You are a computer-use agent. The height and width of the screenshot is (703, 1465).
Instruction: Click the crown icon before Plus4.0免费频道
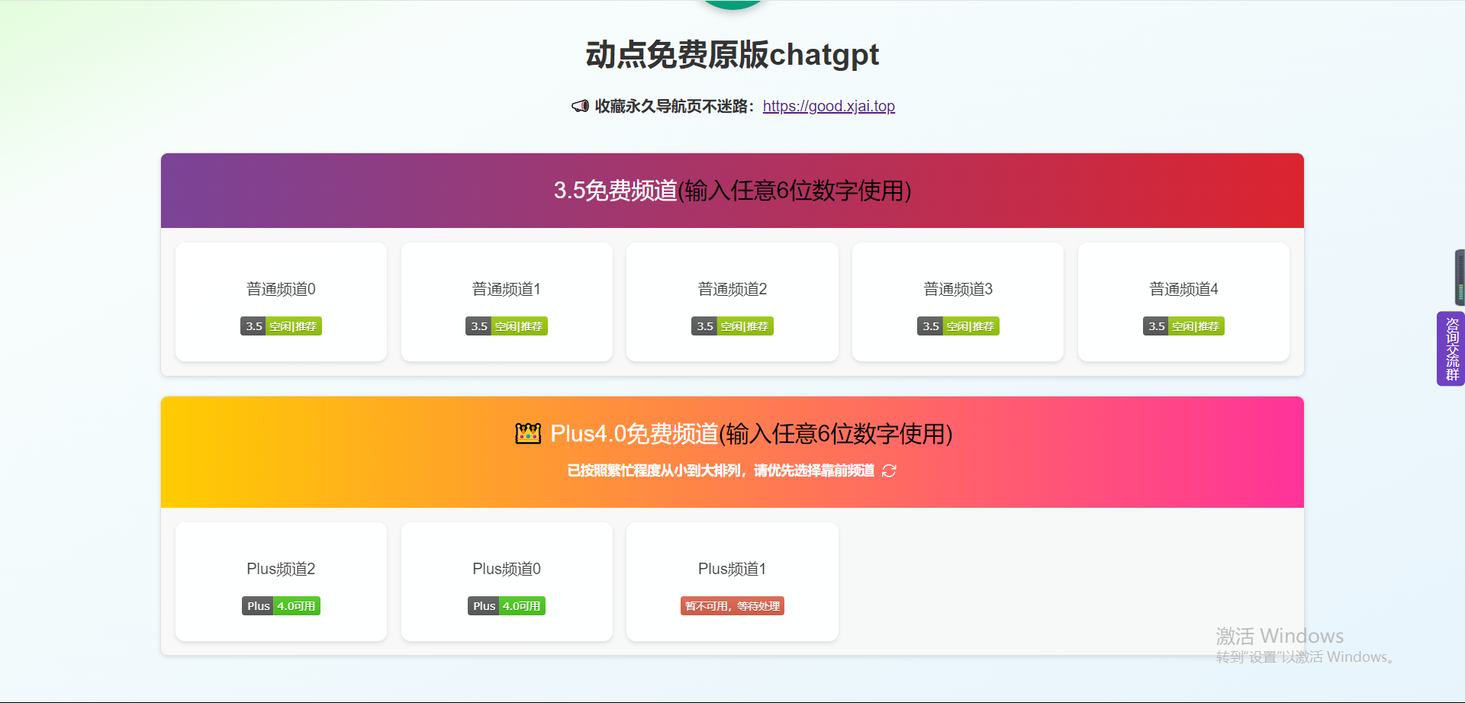[528, 434]
